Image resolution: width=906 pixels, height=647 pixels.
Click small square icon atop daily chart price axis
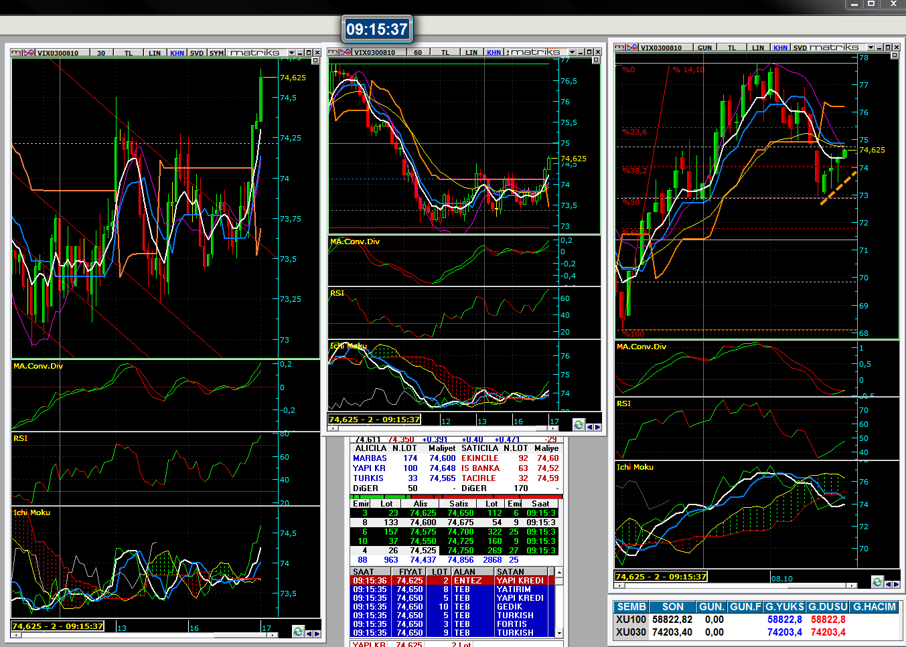click(x=895, y=56)
